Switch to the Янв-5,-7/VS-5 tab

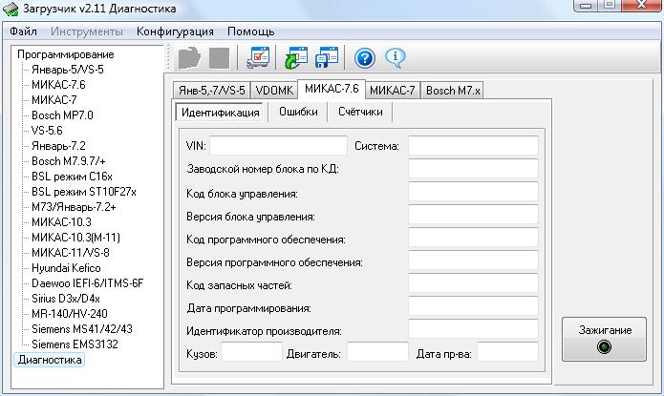click(x=212, y=90)
